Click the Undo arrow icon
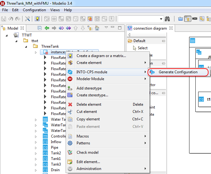This screenshot has height=174, width=211. click(11, 19)
